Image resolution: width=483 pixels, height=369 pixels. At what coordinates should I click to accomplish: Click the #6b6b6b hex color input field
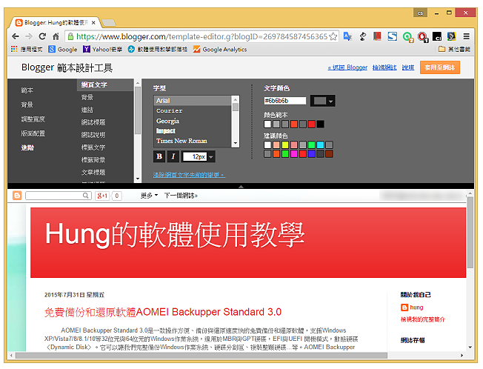point(285,101)
